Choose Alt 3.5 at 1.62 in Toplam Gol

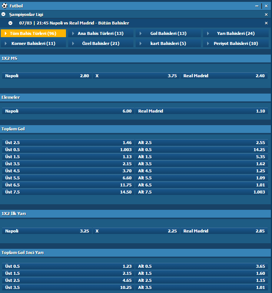[x=201, y=164]
